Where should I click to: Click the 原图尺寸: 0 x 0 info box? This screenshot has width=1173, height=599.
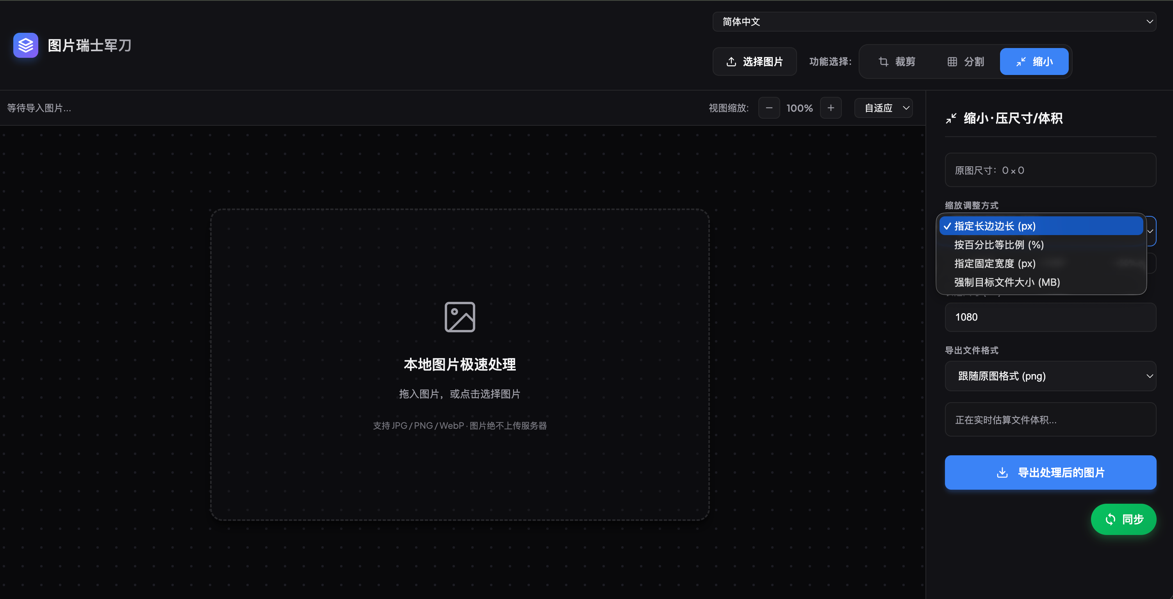1050,170
